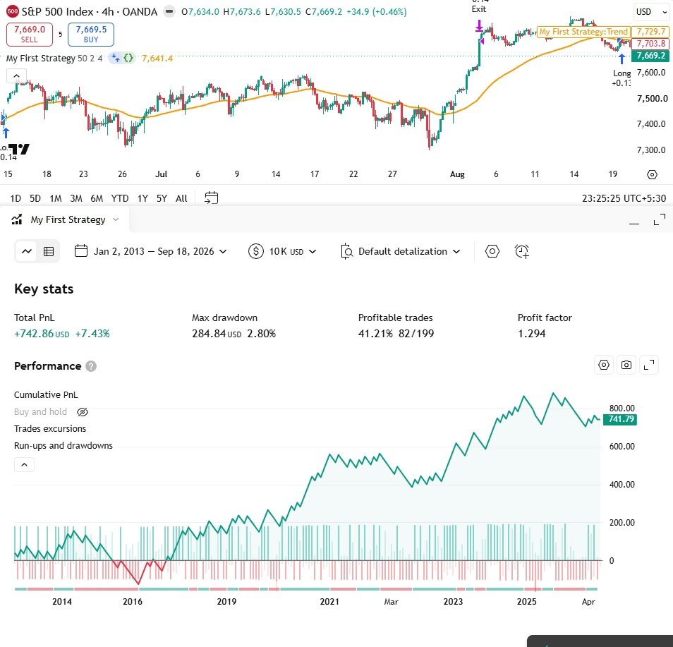This screenshot has height=647, width=673.
Task: Click the blue Long entry arrow marker
Action: coord(622,59)
